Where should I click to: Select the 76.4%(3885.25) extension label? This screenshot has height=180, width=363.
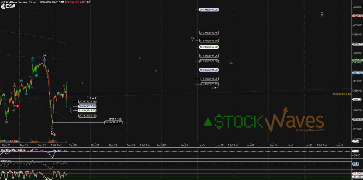(210, 79)
